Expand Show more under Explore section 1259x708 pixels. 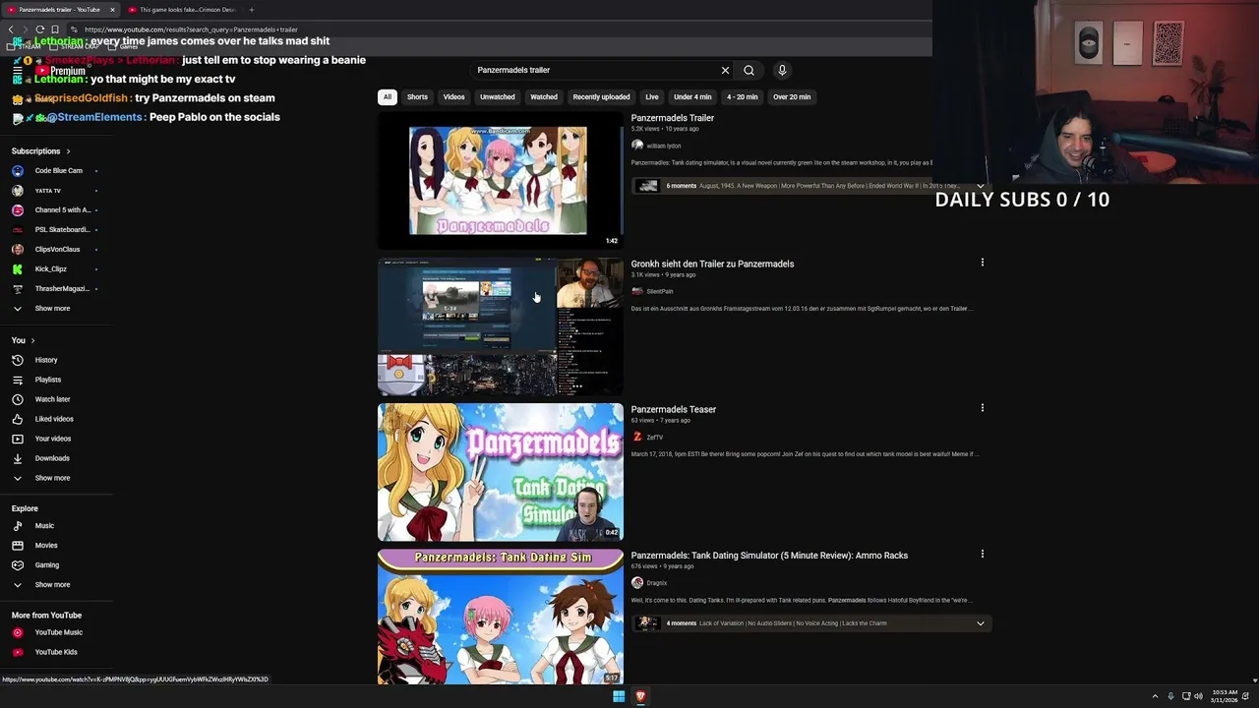click(x=52, y=585)
